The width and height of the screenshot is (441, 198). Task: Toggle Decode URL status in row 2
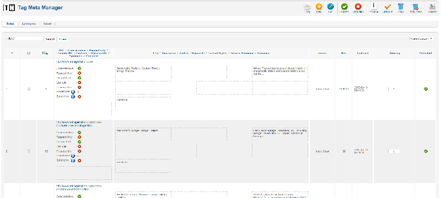click(x=79, y=142)
